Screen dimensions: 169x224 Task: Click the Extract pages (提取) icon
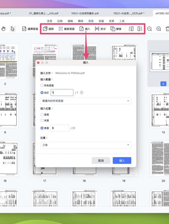click(x=45, y=29)
